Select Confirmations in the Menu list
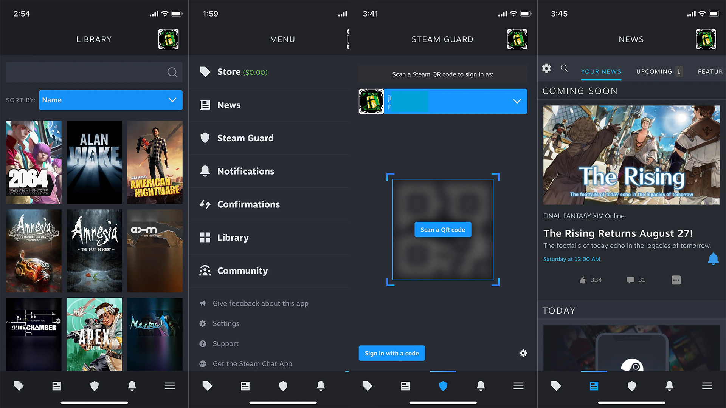726x408 pixels. (x=268, y=204)
